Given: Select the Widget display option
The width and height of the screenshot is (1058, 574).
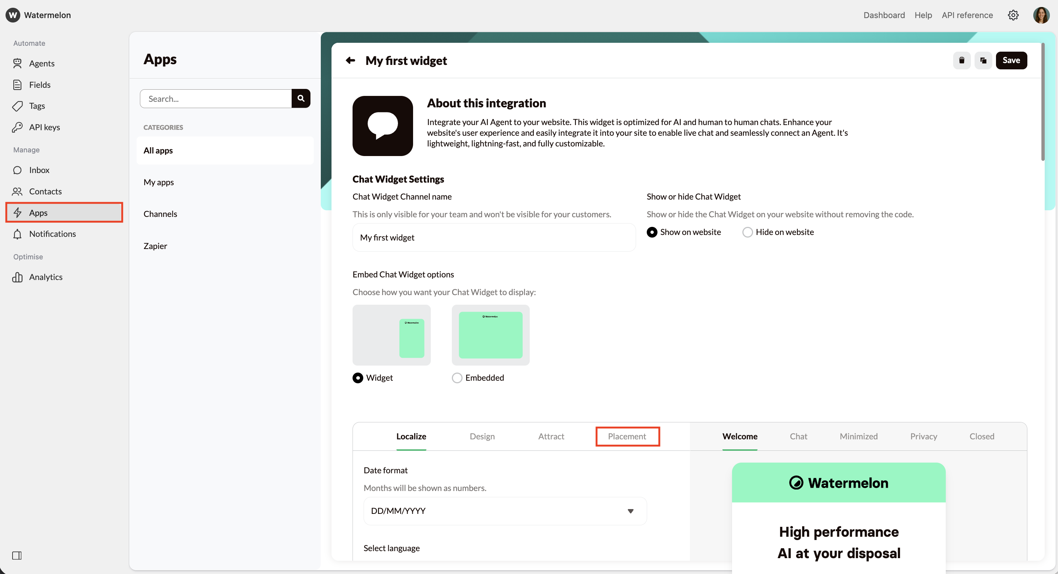Looking at the screenshot, I should tap(358, 377).
